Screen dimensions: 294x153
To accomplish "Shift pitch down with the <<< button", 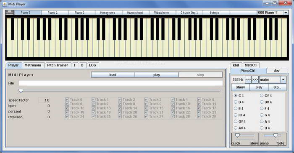I will [249, 79].
